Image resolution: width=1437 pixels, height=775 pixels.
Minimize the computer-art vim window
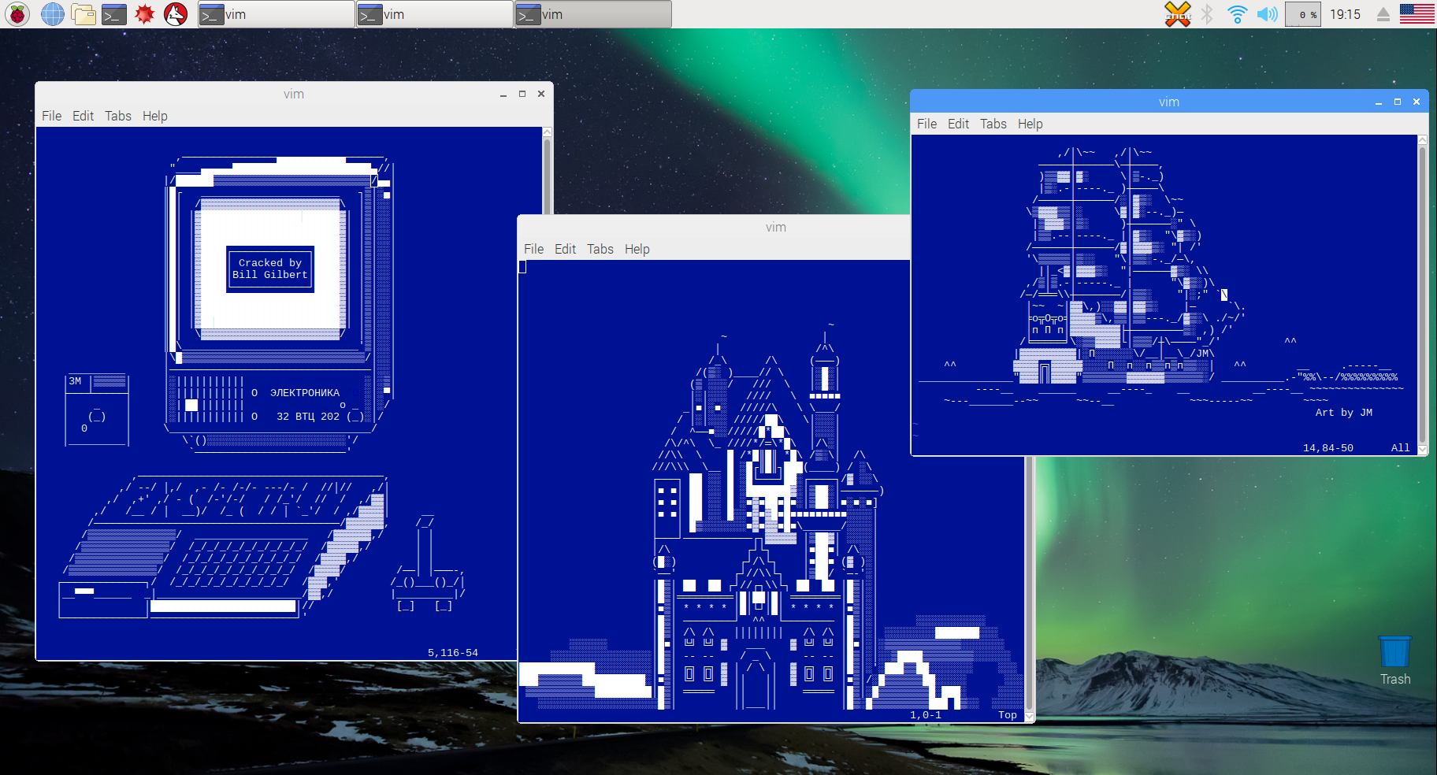coord(503,95)
